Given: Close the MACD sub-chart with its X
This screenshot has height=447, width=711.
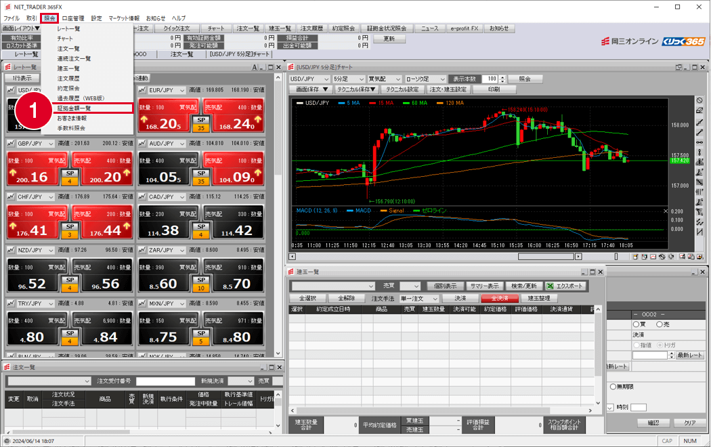Looking at the screenshot, I should [666, 211].
